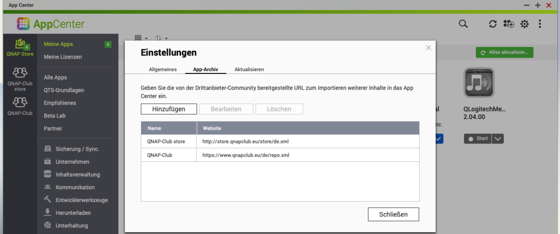Close the Einstellungen dialog with the X
560x234 pixels.
pos(428,47)
